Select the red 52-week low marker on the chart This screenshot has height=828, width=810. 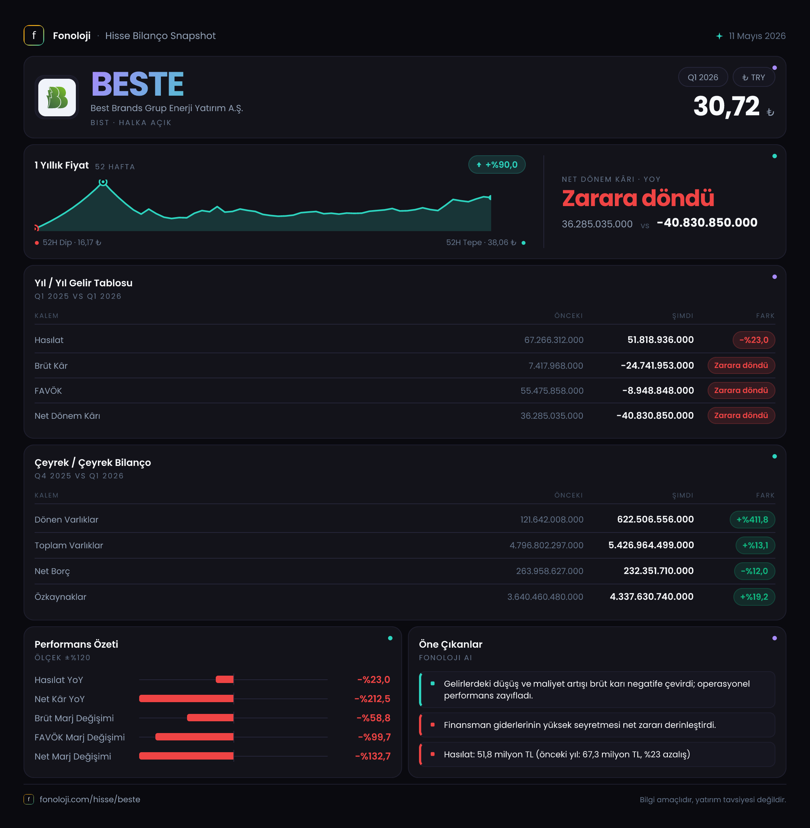coord(36,228)
